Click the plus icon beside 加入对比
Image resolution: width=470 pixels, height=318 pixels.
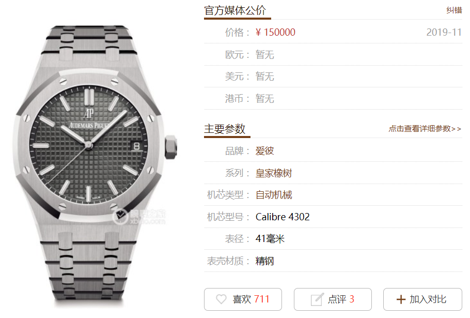click(401, 299)
